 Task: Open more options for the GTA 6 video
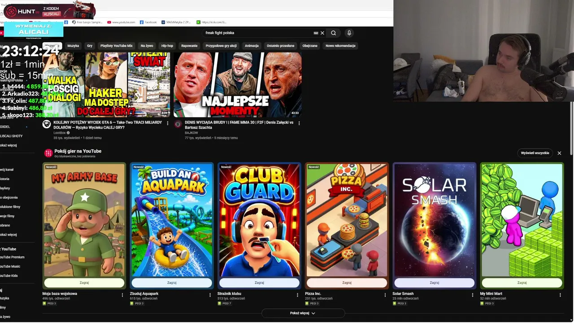[168, 123]
